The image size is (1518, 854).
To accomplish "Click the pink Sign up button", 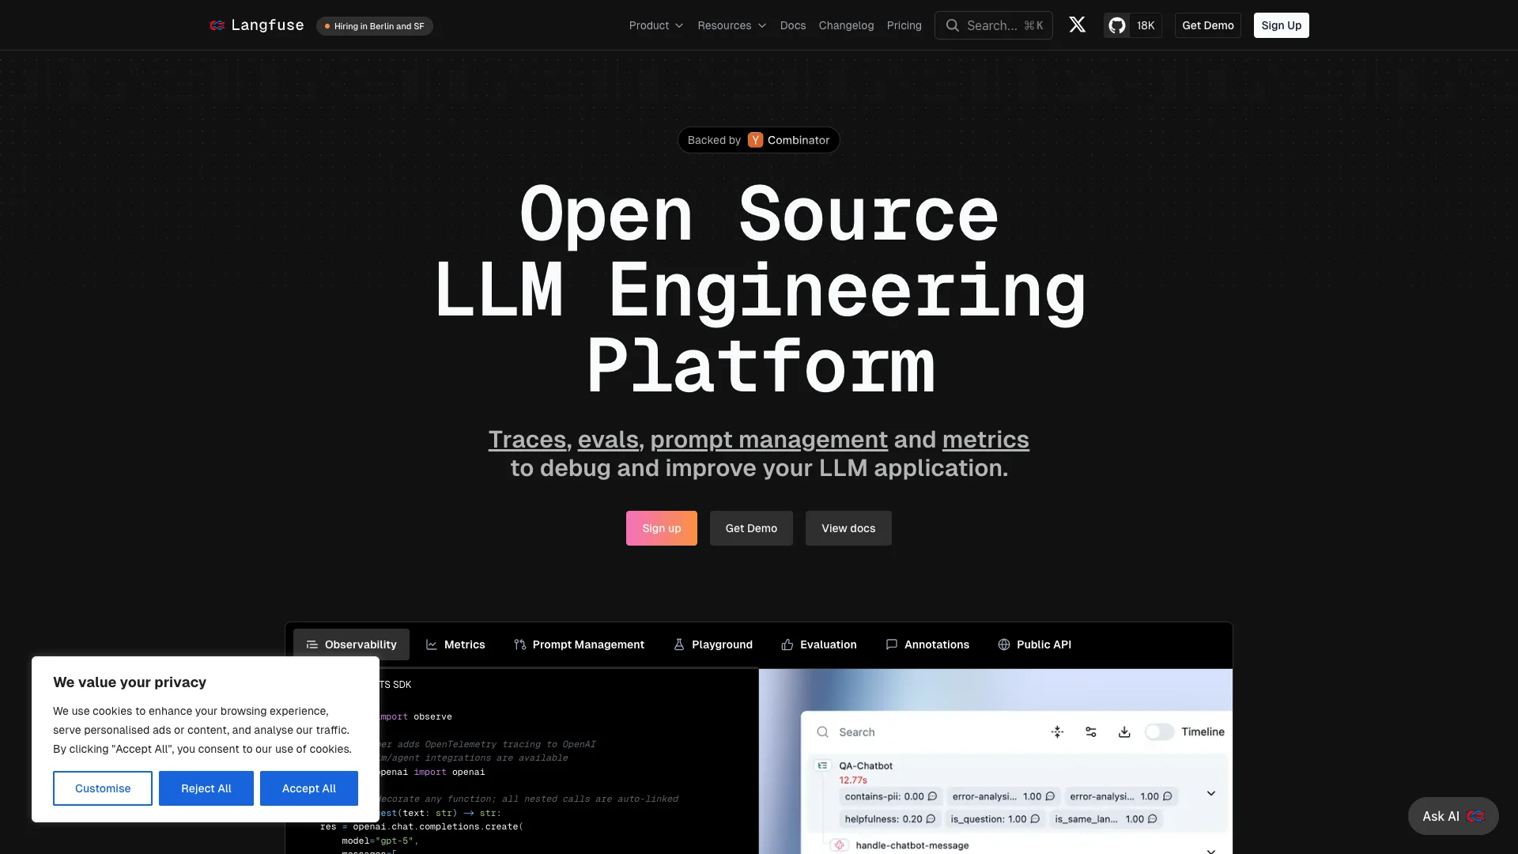I will pos(661,528).
